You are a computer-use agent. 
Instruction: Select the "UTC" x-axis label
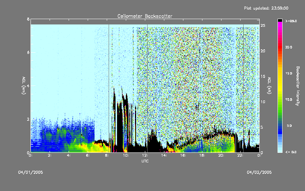coord(145,161)
